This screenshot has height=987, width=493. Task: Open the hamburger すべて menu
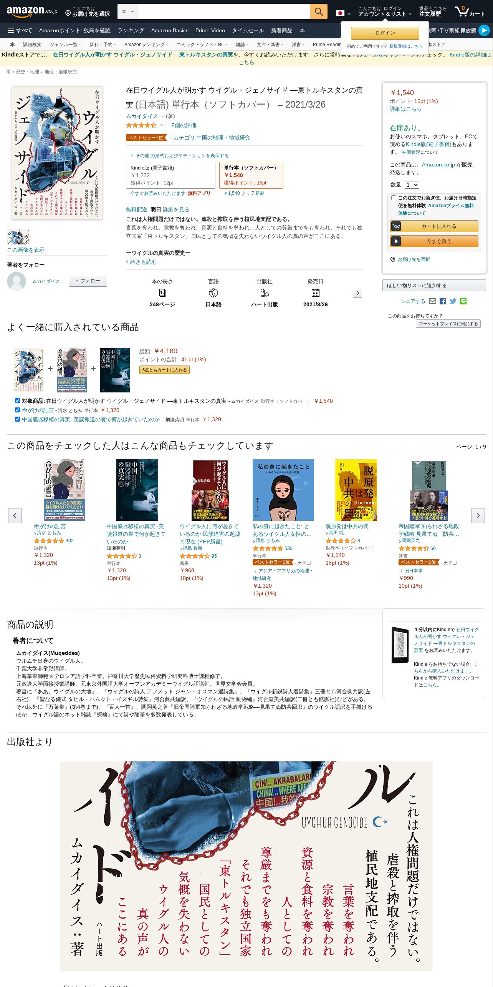(20, 30)
